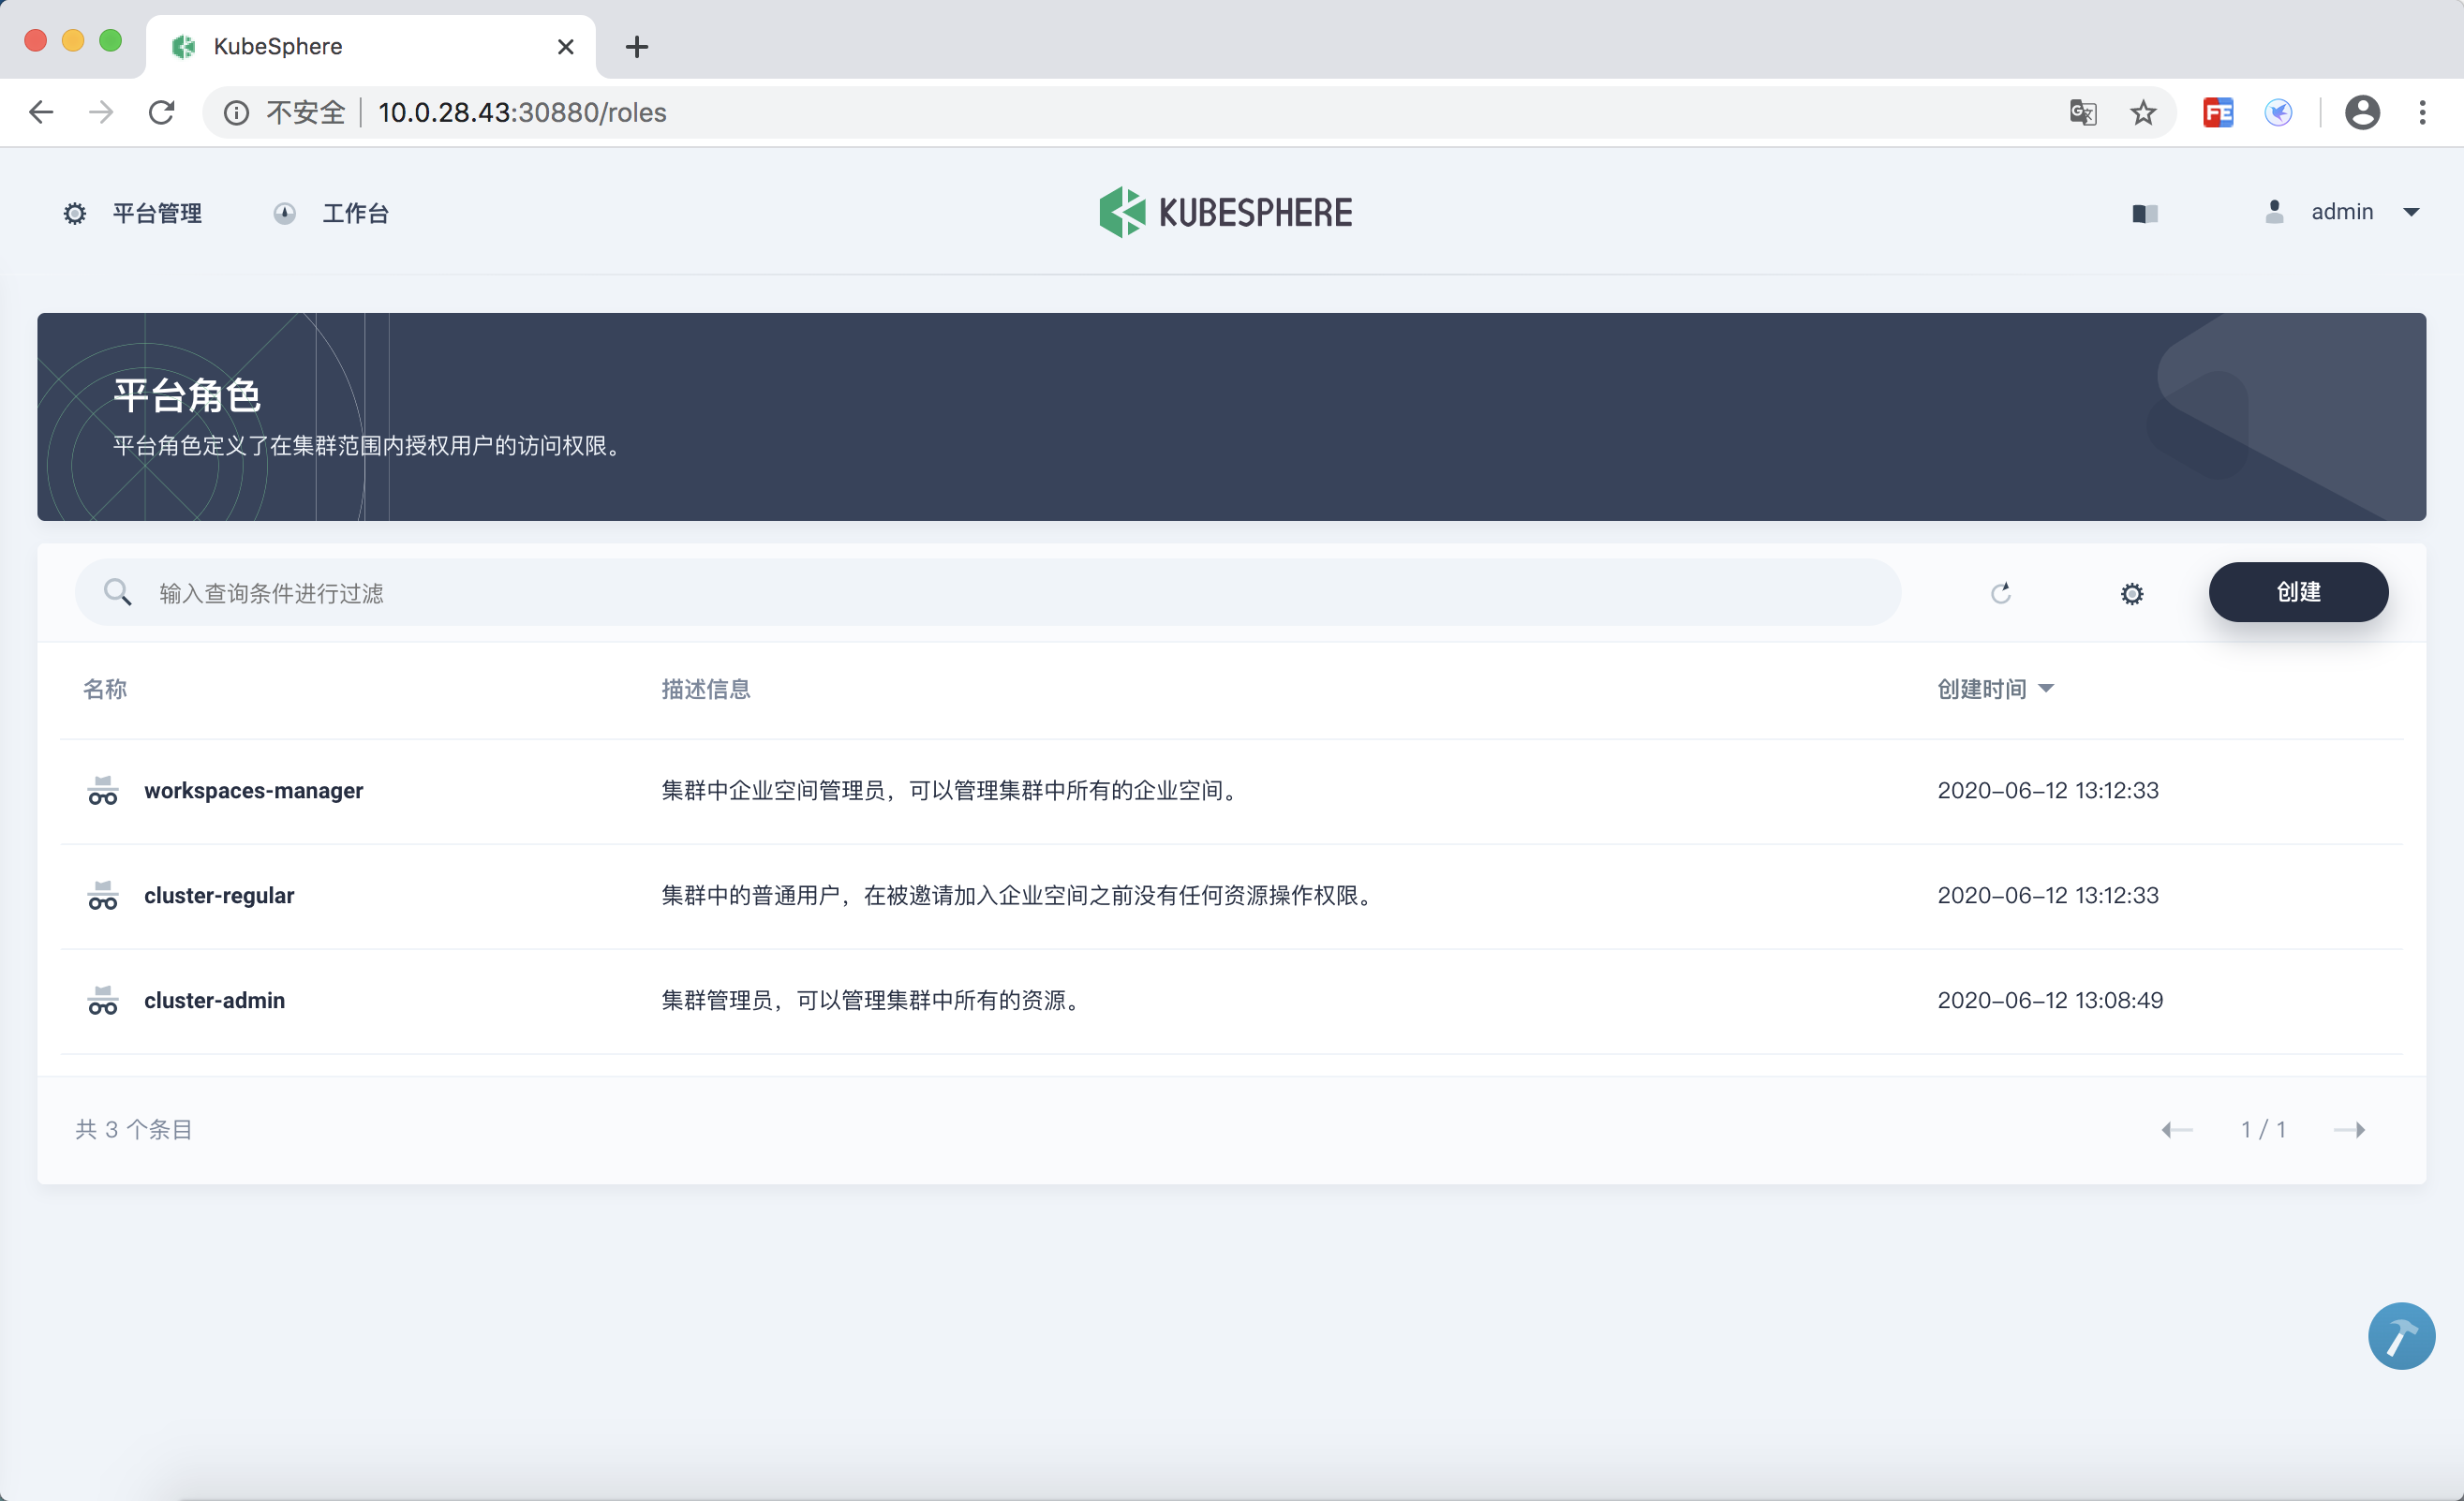This screenshot has height=1501, width=2464.
Task: Go to next page arrow
Action: [2349, 1129]
